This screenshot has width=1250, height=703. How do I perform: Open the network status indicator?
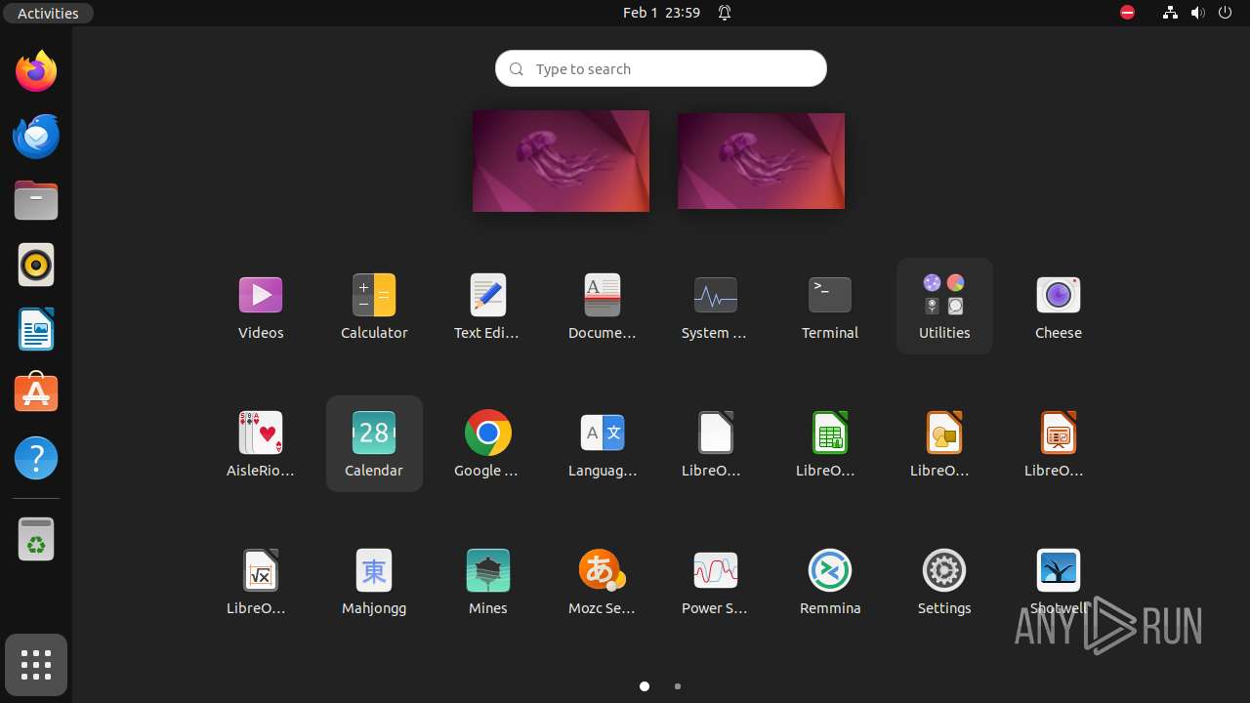tap(1170, 13)
